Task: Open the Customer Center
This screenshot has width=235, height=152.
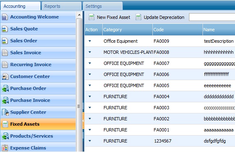Action: point(38,76)
